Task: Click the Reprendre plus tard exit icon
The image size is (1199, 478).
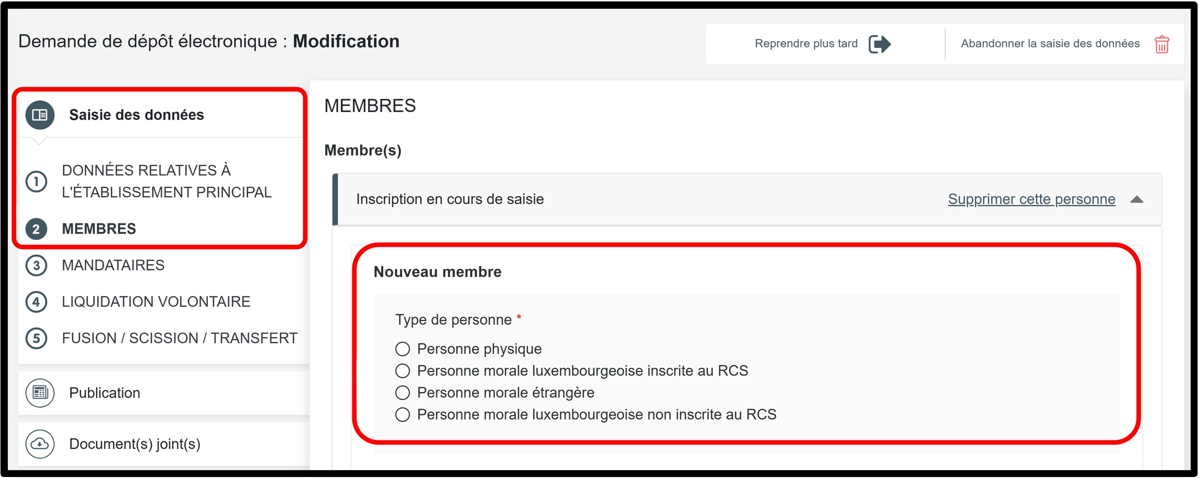Action: 879,44
